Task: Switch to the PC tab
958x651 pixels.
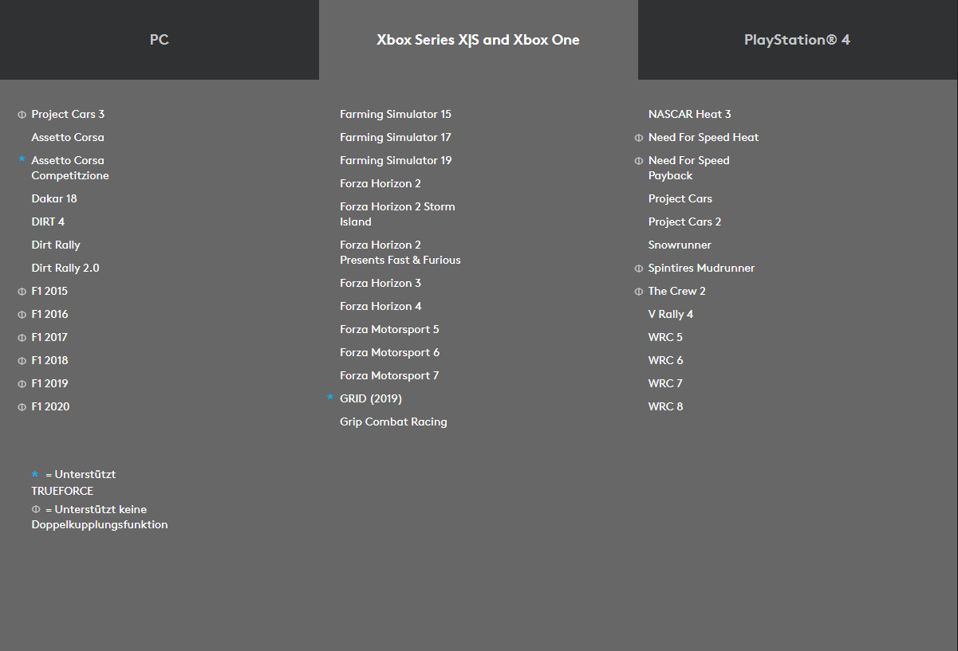Action: (159, 40)
